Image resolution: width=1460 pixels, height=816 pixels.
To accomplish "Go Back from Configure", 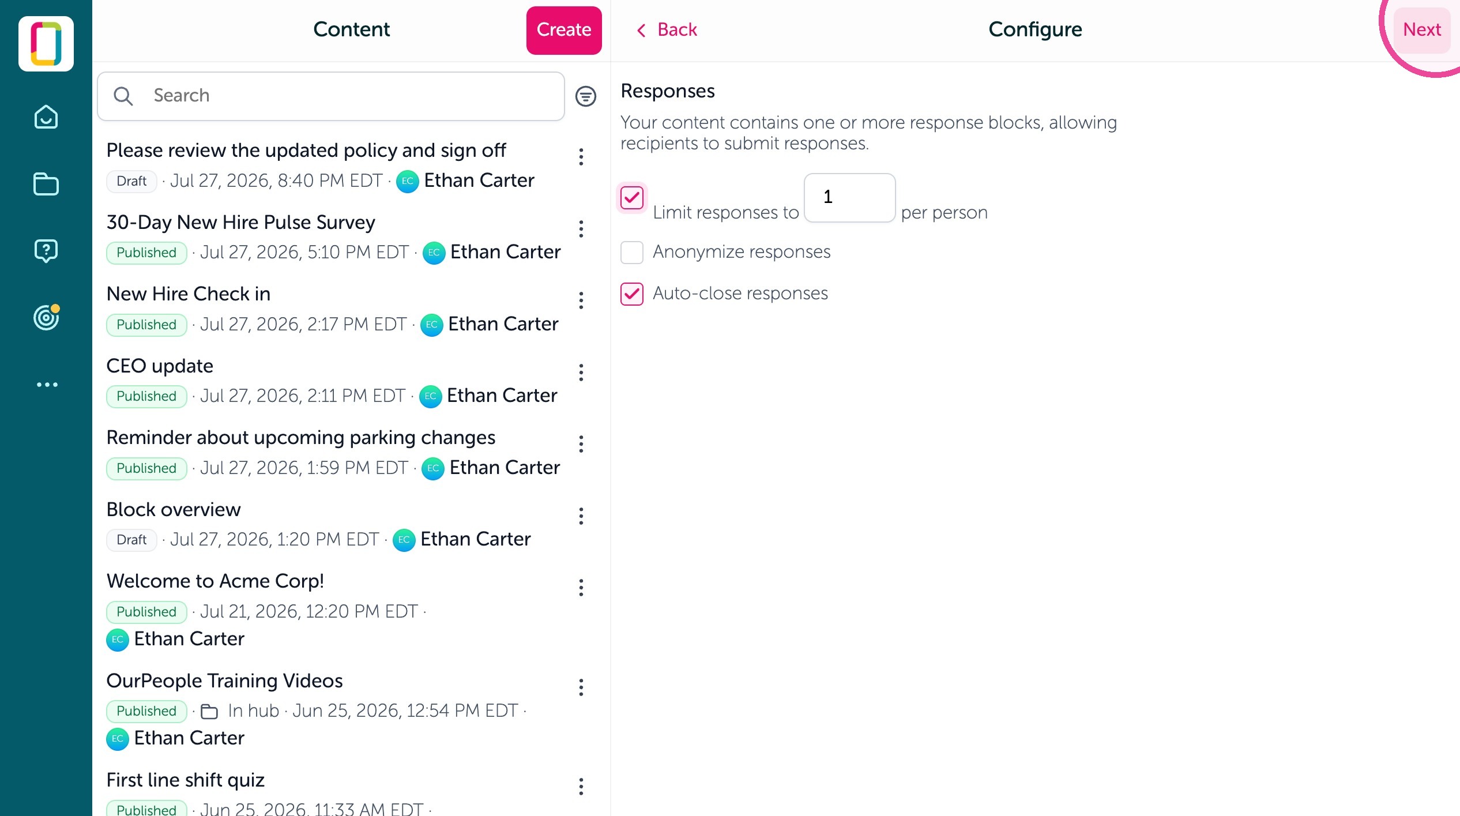I will (x=666, y=29).
